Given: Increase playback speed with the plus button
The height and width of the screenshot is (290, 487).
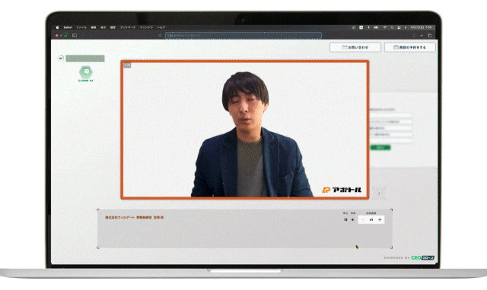Looking at the screenshot, I should point(380,219).
